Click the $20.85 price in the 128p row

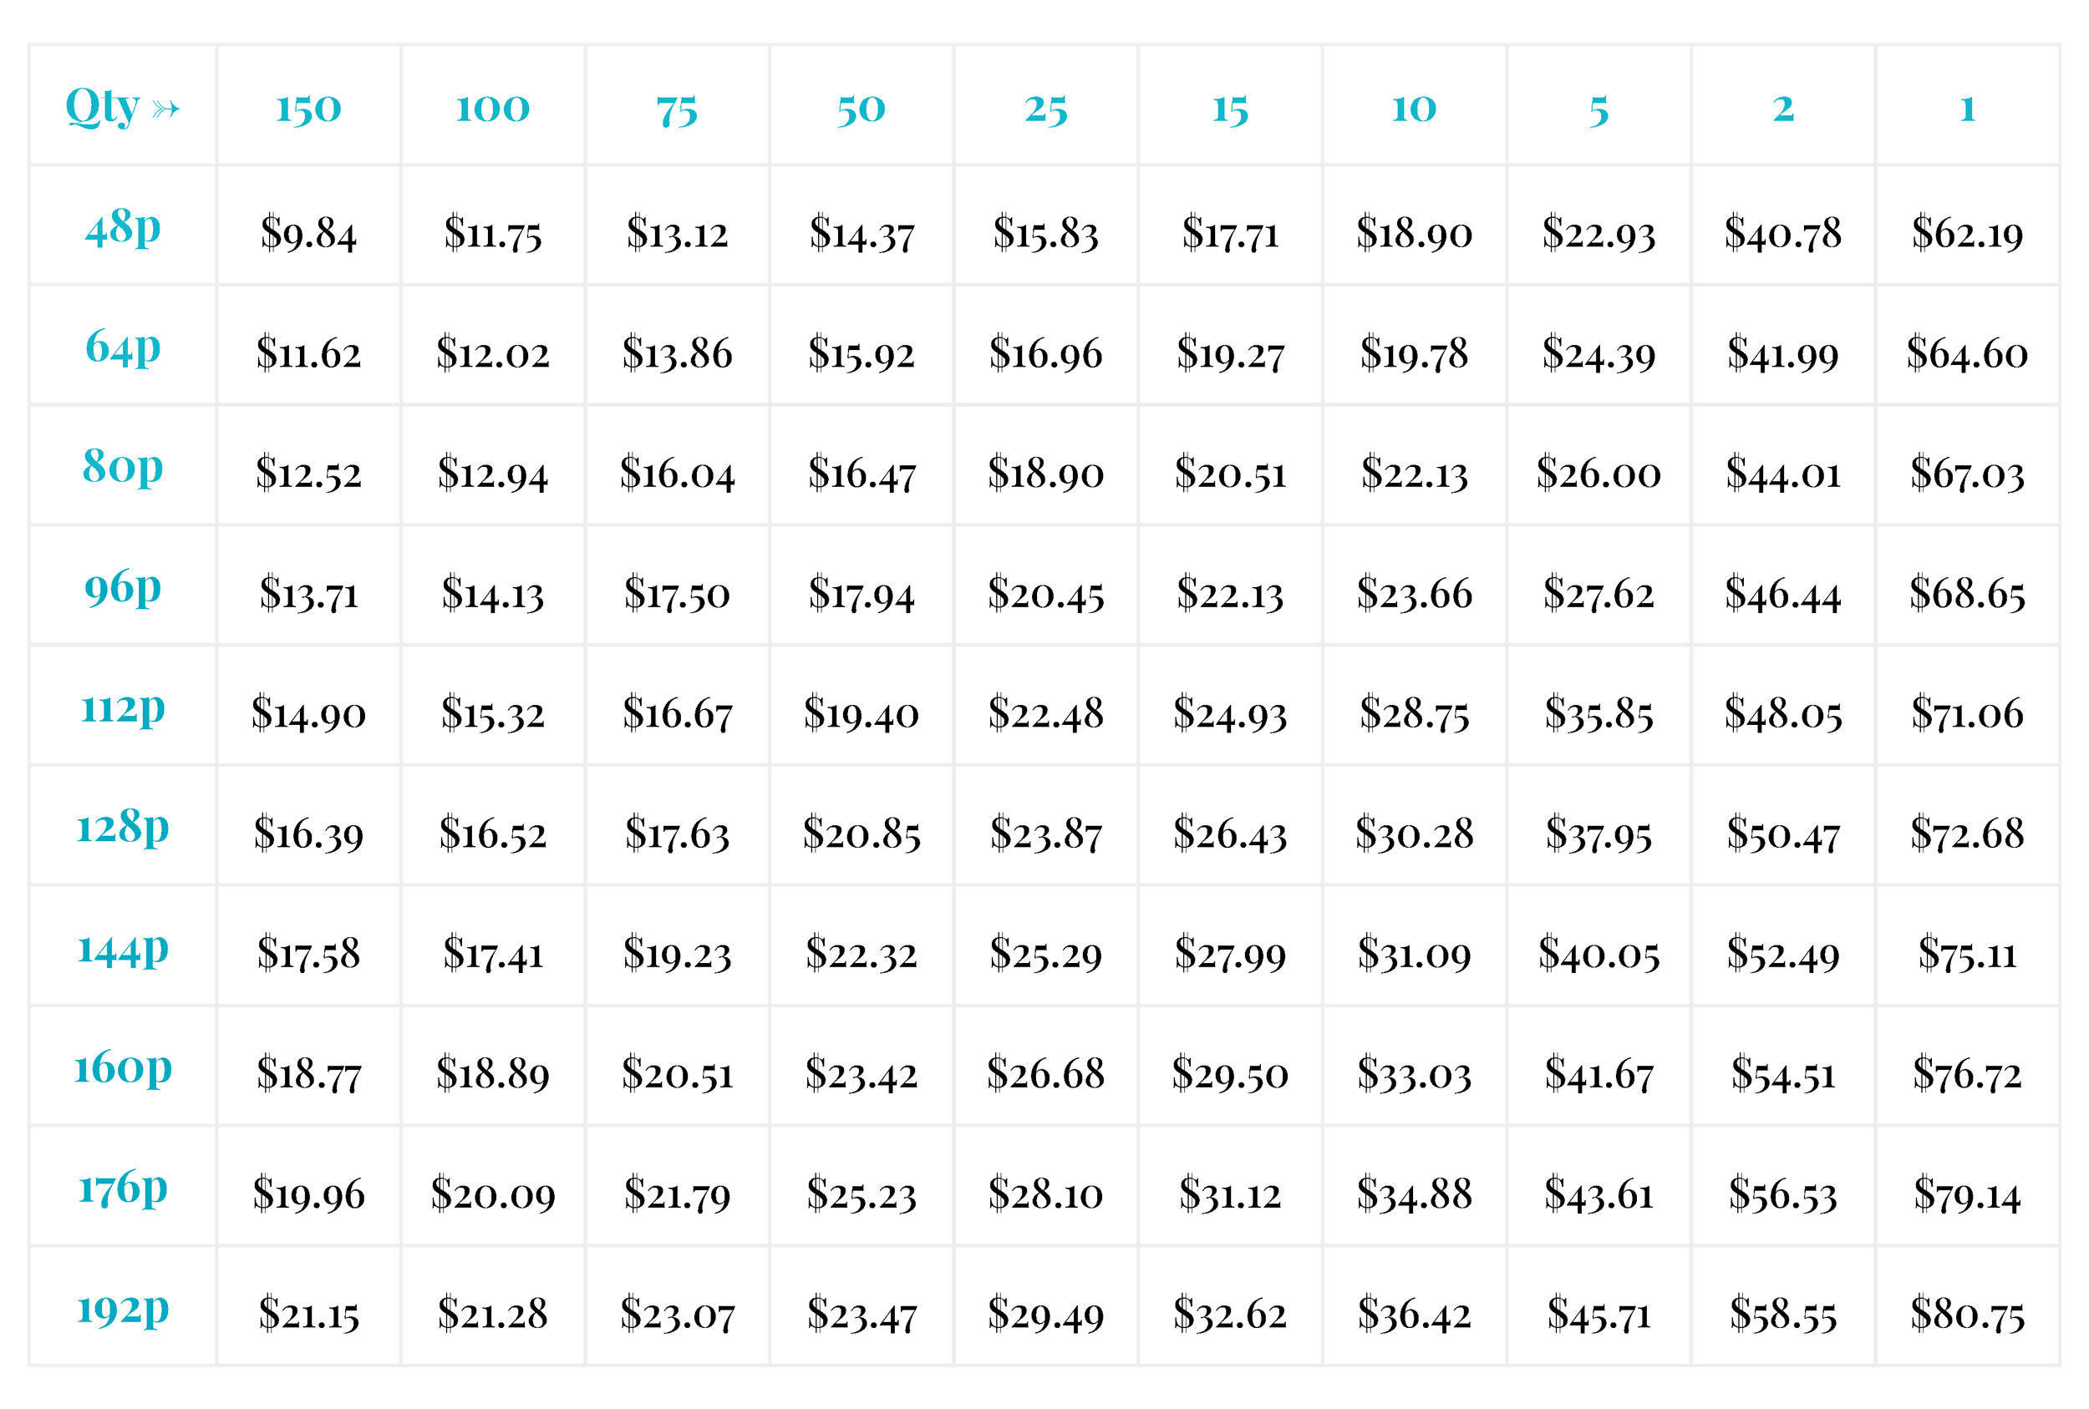pyautogui.click(x=862, y=834)
